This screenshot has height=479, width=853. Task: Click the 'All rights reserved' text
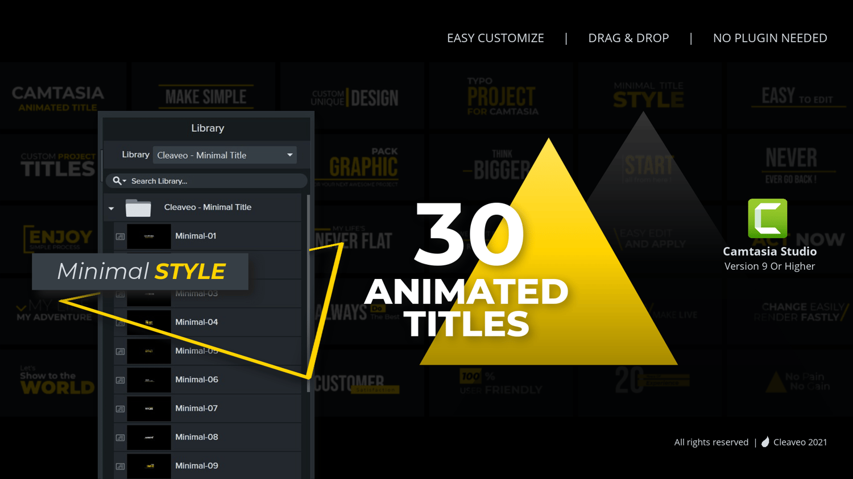[x=711, y=442]
